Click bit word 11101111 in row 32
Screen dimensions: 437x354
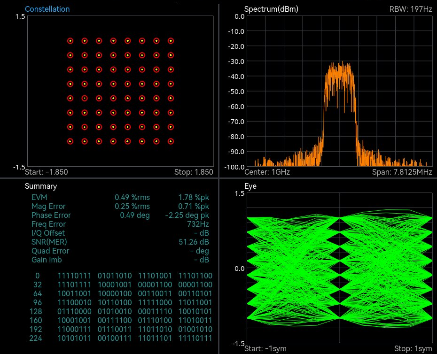point(74,285)
